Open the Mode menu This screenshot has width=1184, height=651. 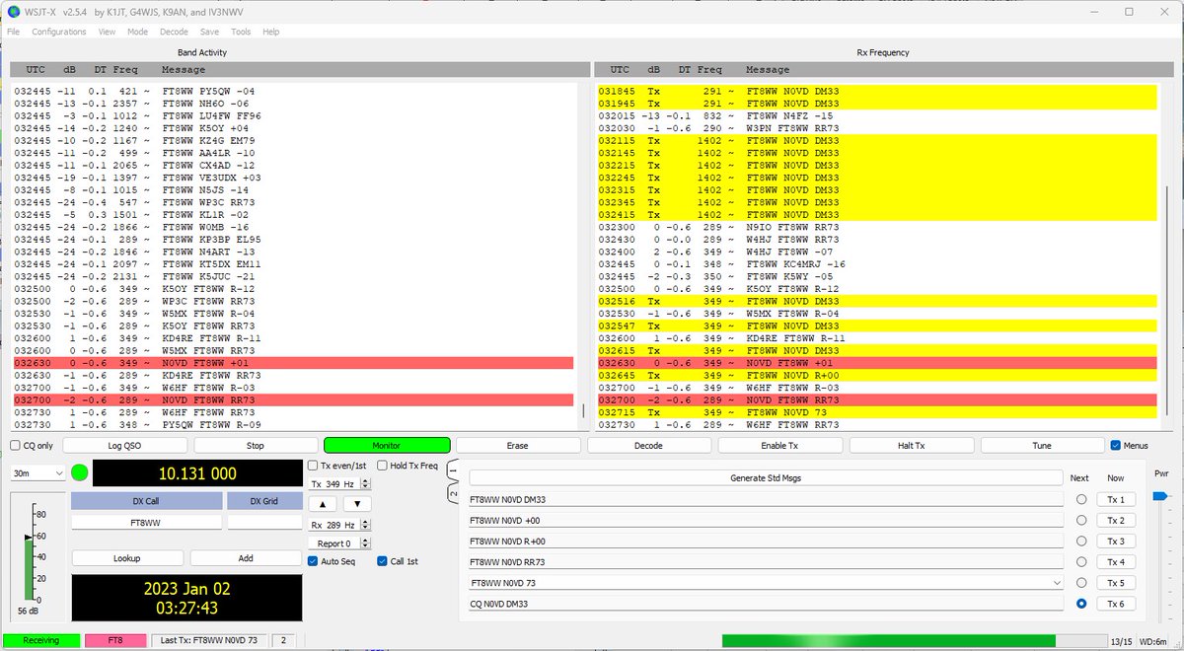coord(137,32)
